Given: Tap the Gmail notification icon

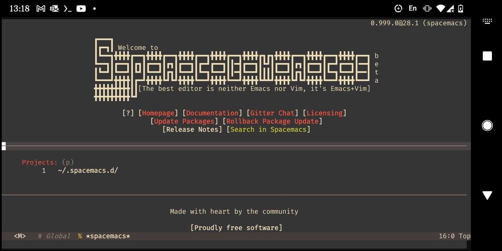Looking at the screenshot, I should click(41, 8).
